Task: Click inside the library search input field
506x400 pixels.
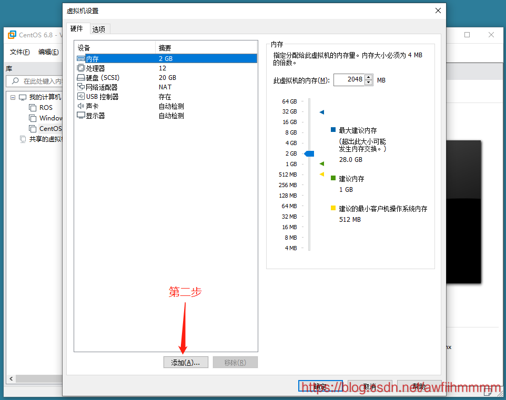Action: point(39,80)
